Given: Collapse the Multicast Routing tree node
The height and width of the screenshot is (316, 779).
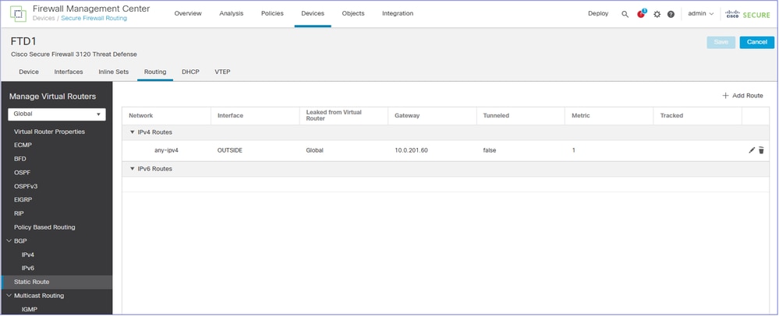Looking at the screenshot, I should 9,296.
